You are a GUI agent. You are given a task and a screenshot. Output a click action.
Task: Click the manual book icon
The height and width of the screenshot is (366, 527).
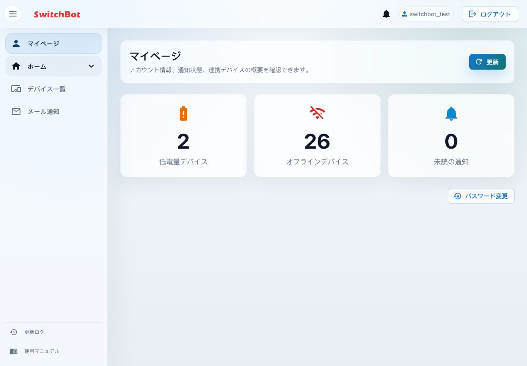14,351
